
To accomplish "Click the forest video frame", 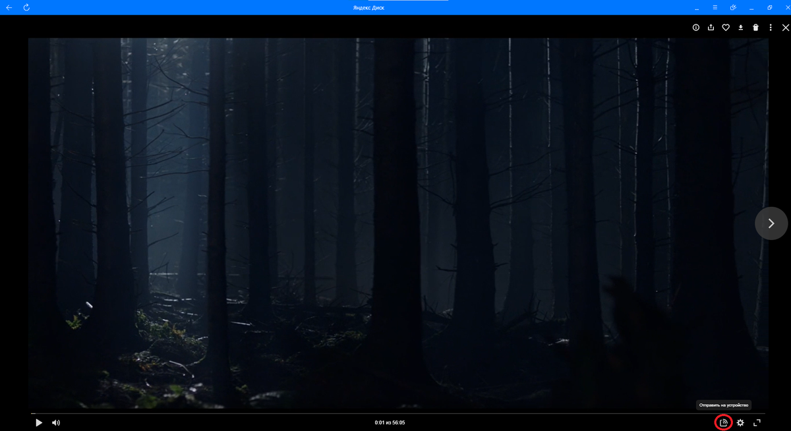I will click(x=398, y=224).
